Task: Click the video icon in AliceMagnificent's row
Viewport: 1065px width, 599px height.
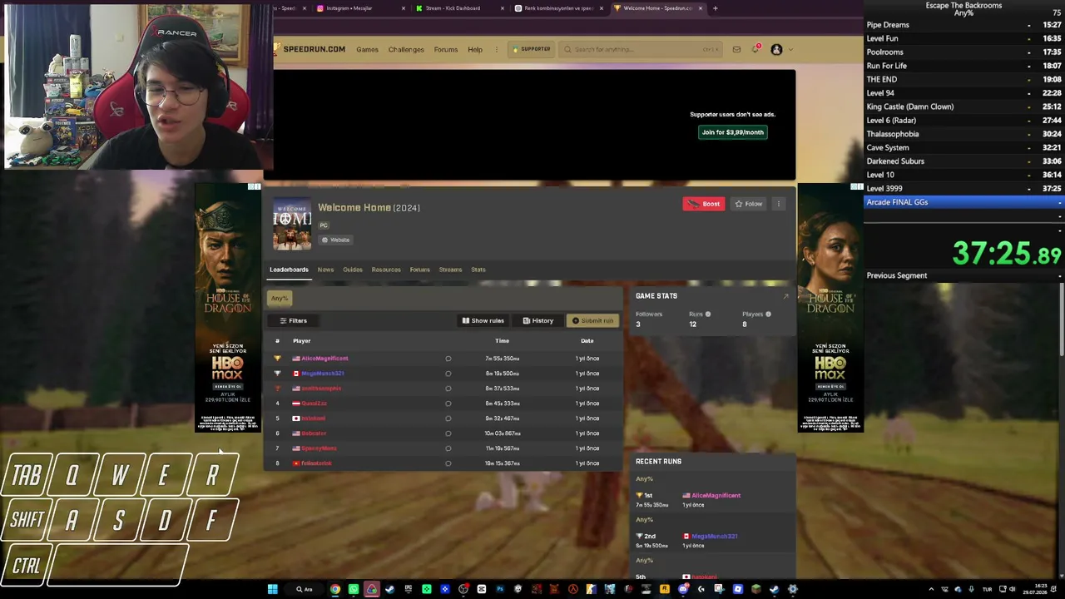Action: [x=448, y=359]
